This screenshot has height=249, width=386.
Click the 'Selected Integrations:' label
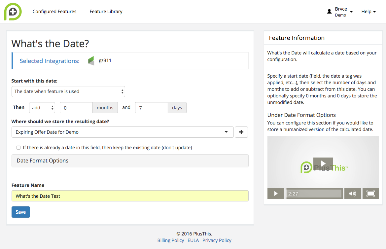click(x=50, y=61)
